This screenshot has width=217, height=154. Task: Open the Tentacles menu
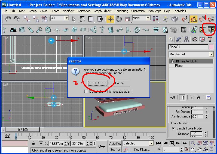pos(179,11)
